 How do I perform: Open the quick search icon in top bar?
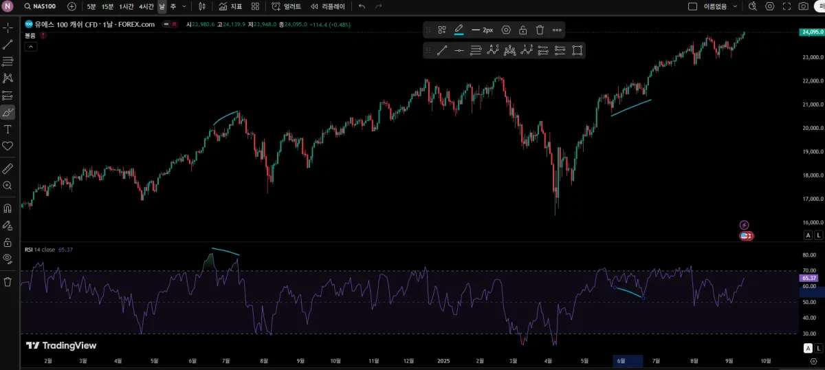coord(753,6)
